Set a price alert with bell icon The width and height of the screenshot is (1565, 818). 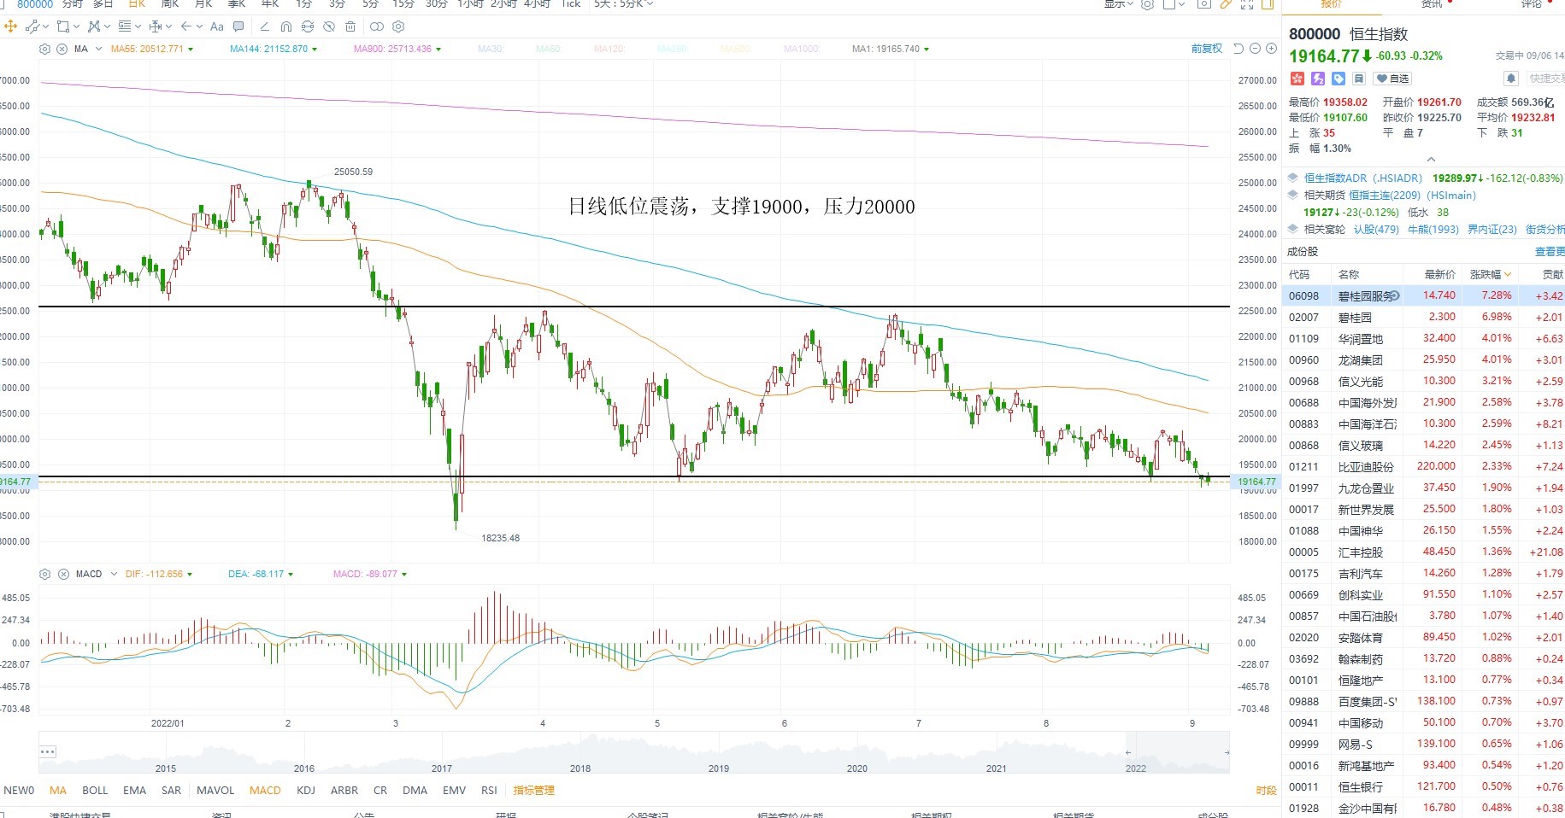(x=1511, y=79)
